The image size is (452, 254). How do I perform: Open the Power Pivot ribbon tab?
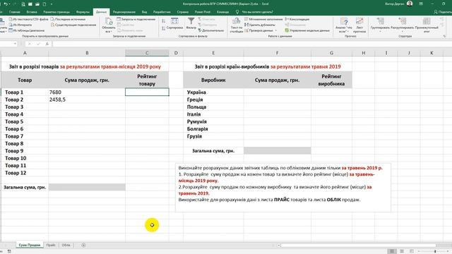(x=203, y=12)
